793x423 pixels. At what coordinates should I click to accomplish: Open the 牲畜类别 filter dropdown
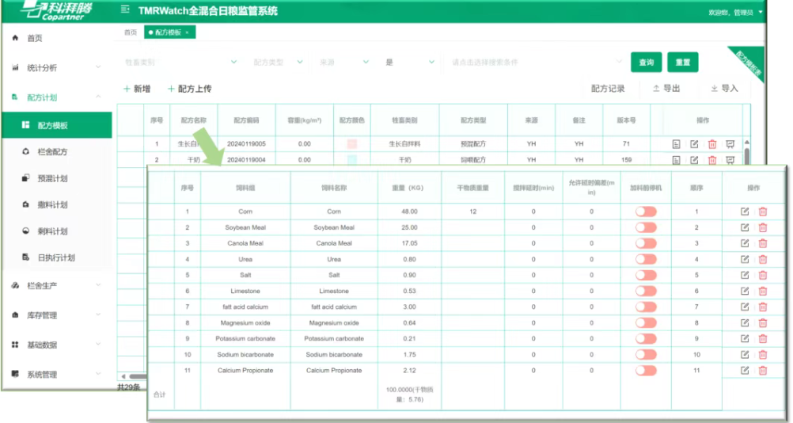pos(180,62)
